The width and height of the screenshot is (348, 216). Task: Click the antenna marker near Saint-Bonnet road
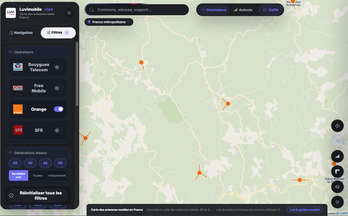tap(300, 180)
